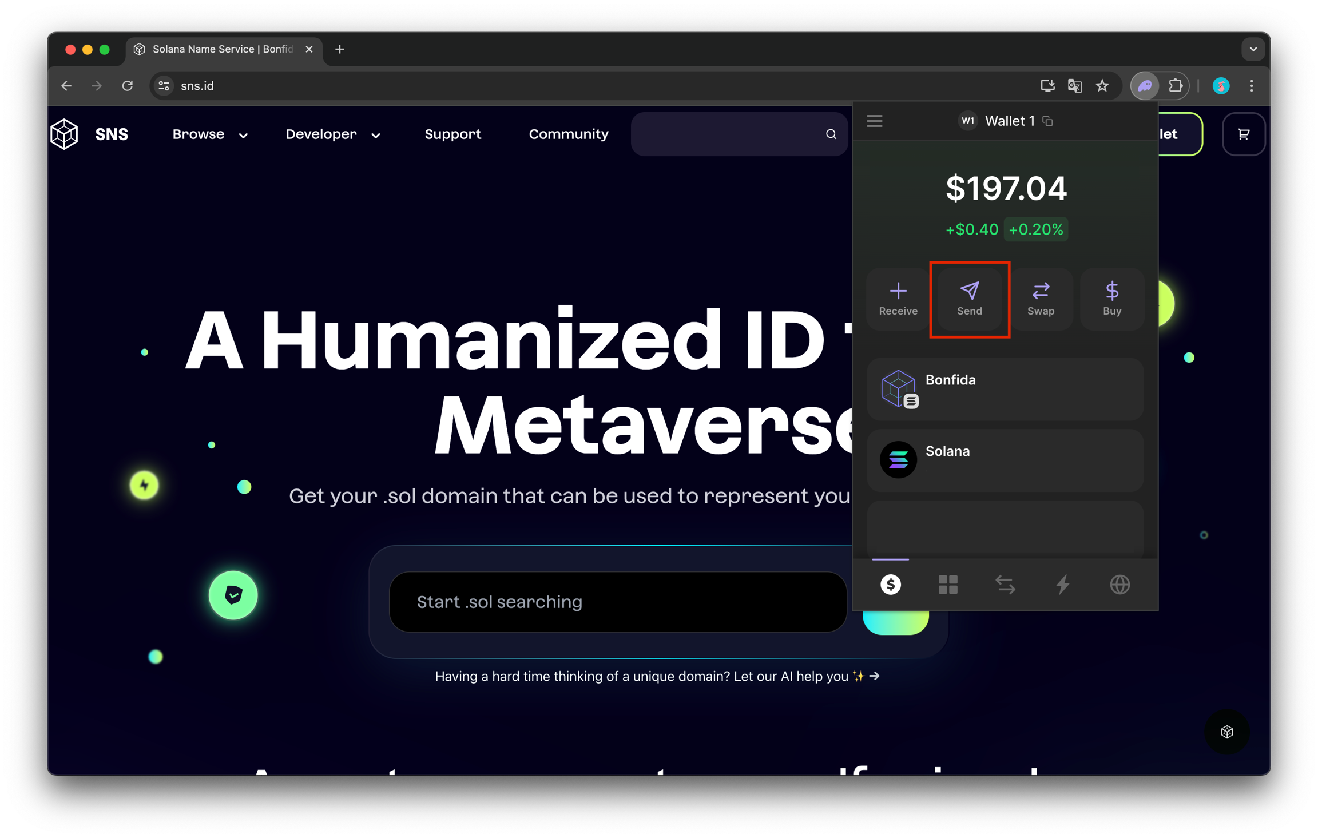Switch to wallet collectibles grid tab
This screenshot has width=1318, height=838.
coord(947,584)
